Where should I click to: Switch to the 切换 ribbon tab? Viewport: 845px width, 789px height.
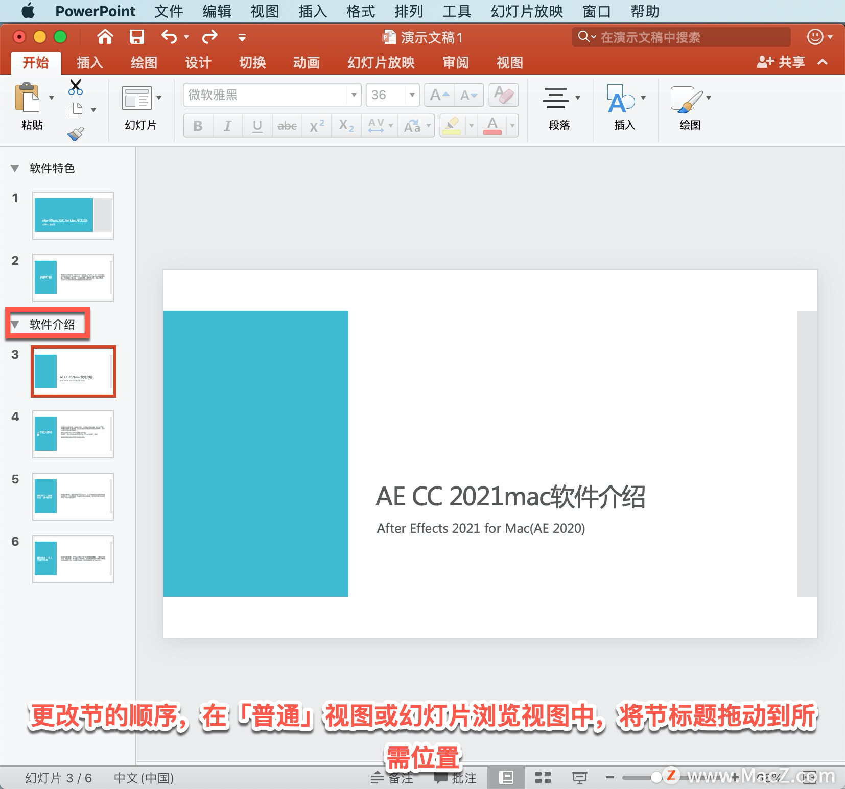pos(252,63)
